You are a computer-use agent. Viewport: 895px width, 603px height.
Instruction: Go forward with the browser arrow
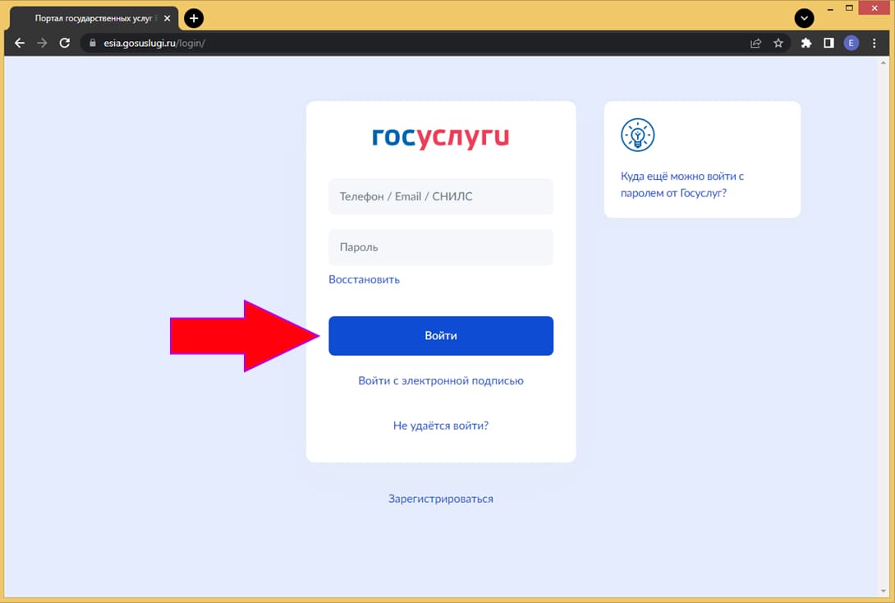coord(42,43)
